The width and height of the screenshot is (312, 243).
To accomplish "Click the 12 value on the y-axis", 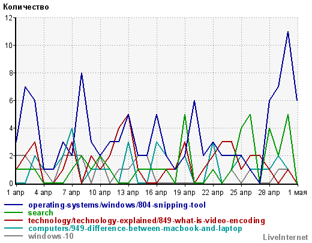I will coord(8,18).
